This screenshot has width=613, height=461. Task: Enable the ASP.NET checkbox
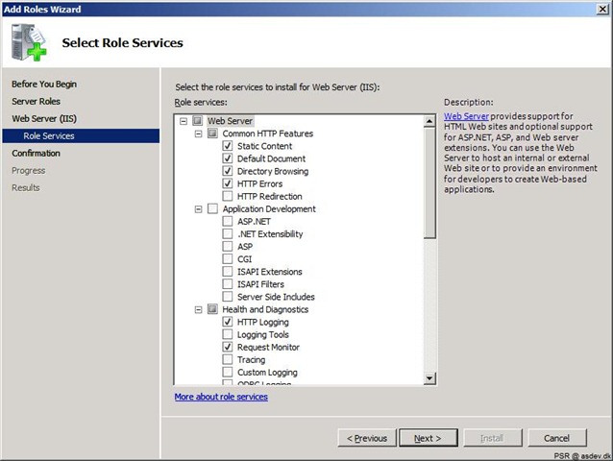[228, 222]
